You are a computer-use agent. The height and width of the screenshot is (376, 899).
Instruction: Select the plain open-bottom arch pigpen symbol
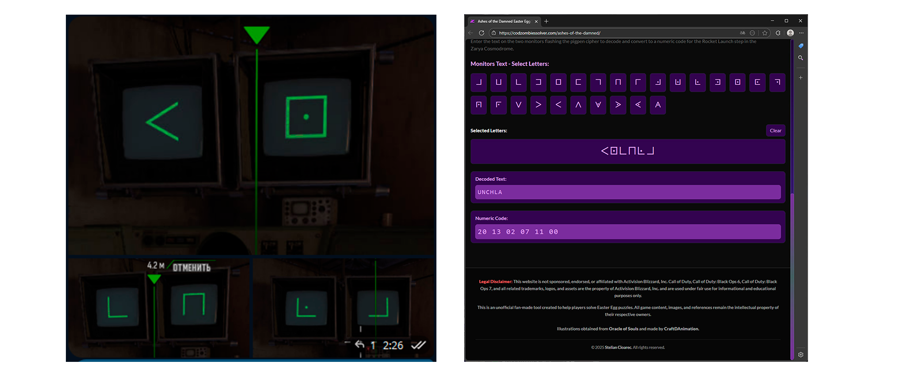tap(618, 82)
